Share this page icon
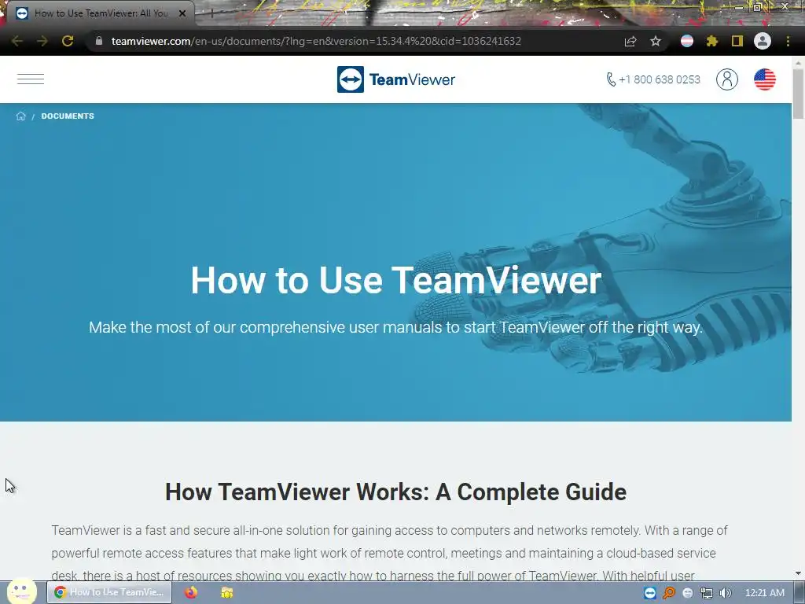Image resolution: width=805 pixels, height=604 pixels. click(x=630, y=41)
